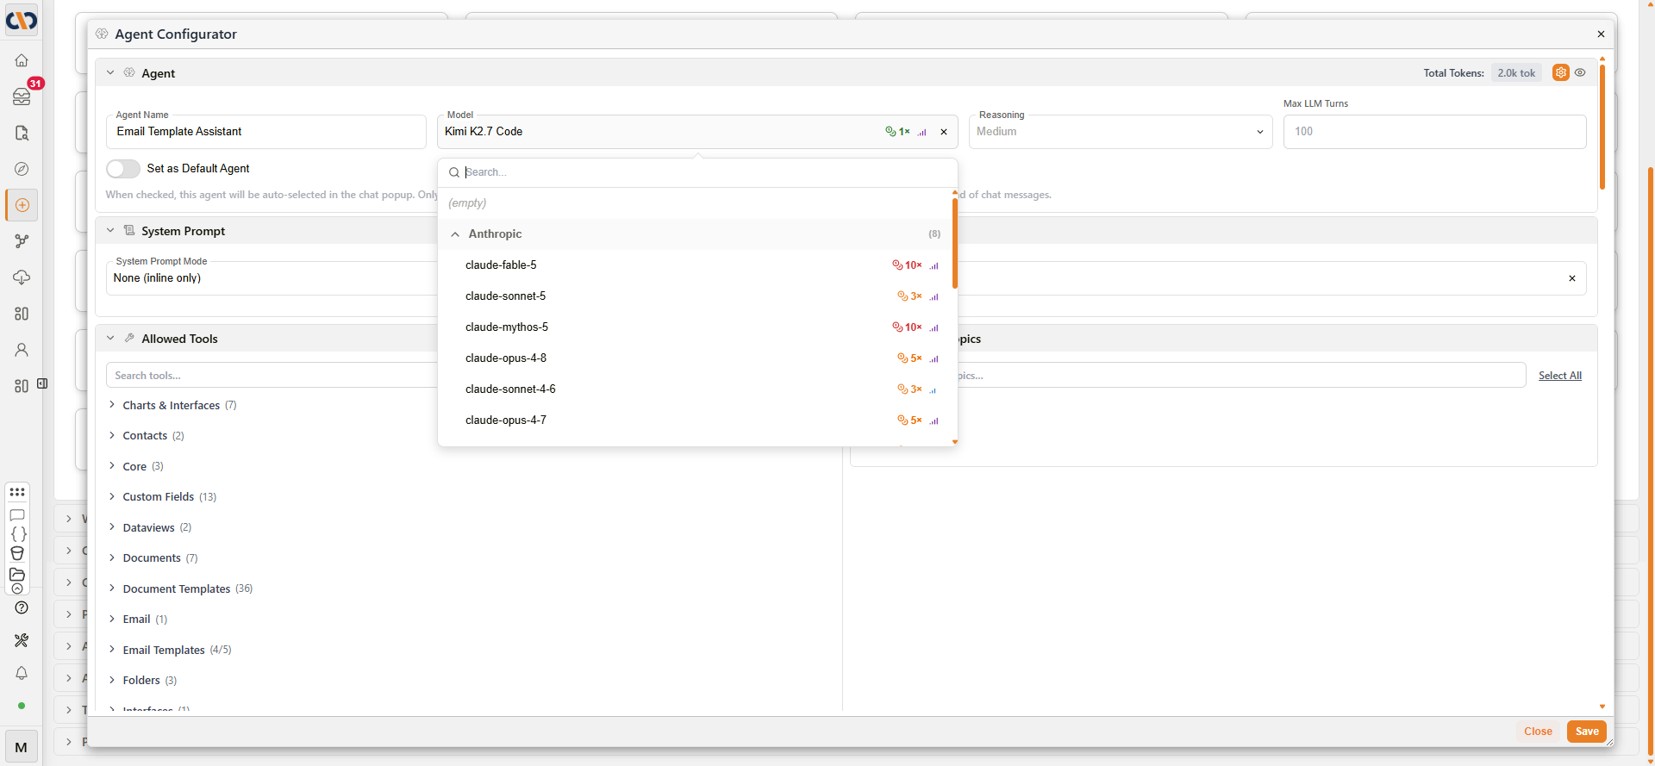
Task: Open the wrench tools sidebar icon
Action: [22, 640]
